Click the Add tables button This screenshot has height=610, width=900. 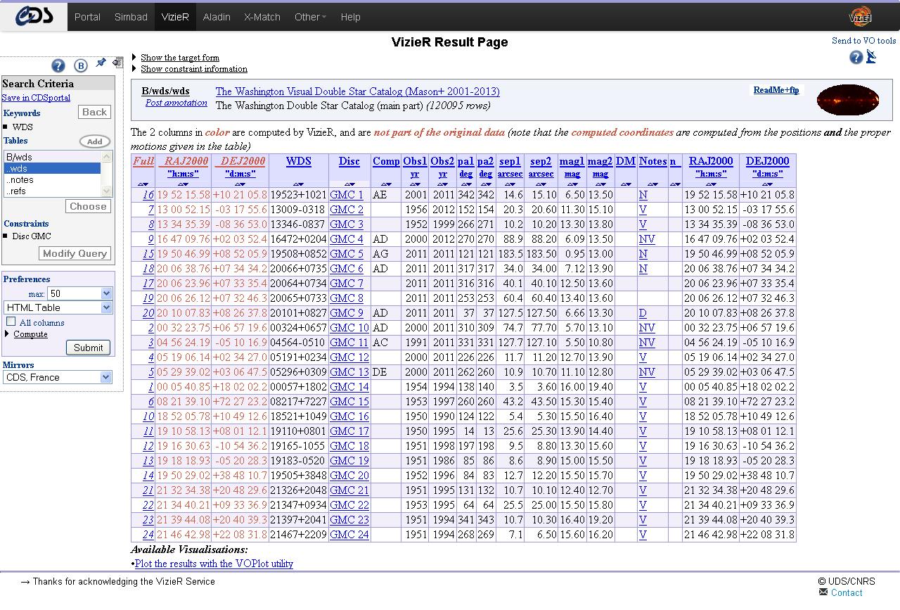coord(95,141)
